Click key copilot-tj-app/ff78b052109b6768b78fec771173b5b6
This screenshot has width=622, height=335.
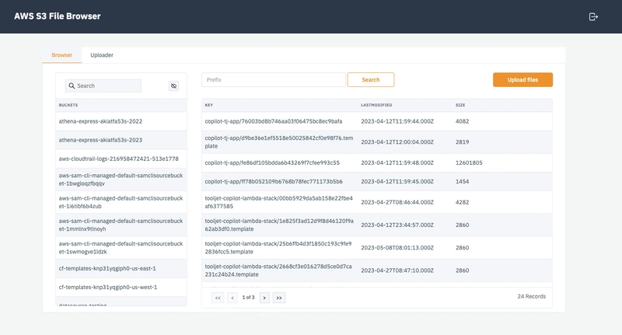(274, 181)
